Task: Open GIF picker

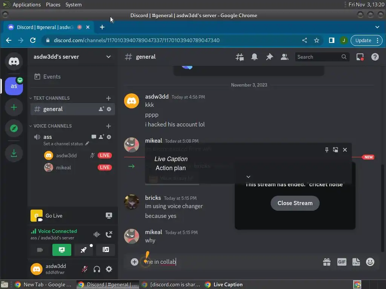Action: click(342, 262)
